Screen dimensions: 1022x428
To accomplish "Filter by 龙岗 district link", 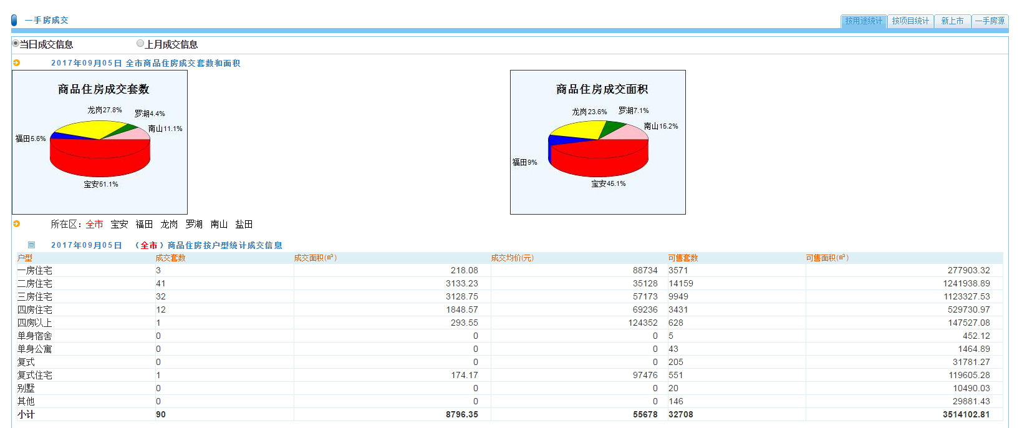I will click(169, 224).
